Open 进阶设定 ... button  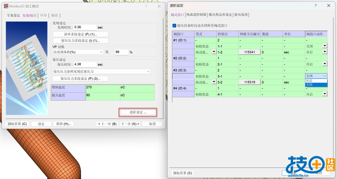coord(138,112)
